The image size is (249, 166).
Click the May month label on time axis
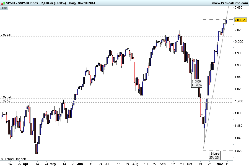tap(53, 164)
